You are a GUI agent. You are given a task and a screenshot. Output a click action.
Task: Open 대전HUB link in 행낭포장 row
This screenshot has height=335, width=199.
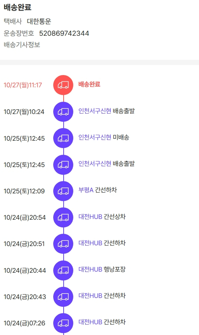click(90, 270)
